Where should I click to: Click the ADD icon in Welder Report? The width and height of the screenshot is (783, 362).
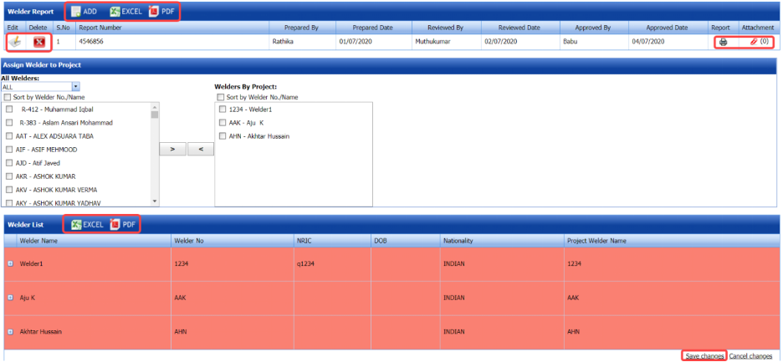[77, 13]
